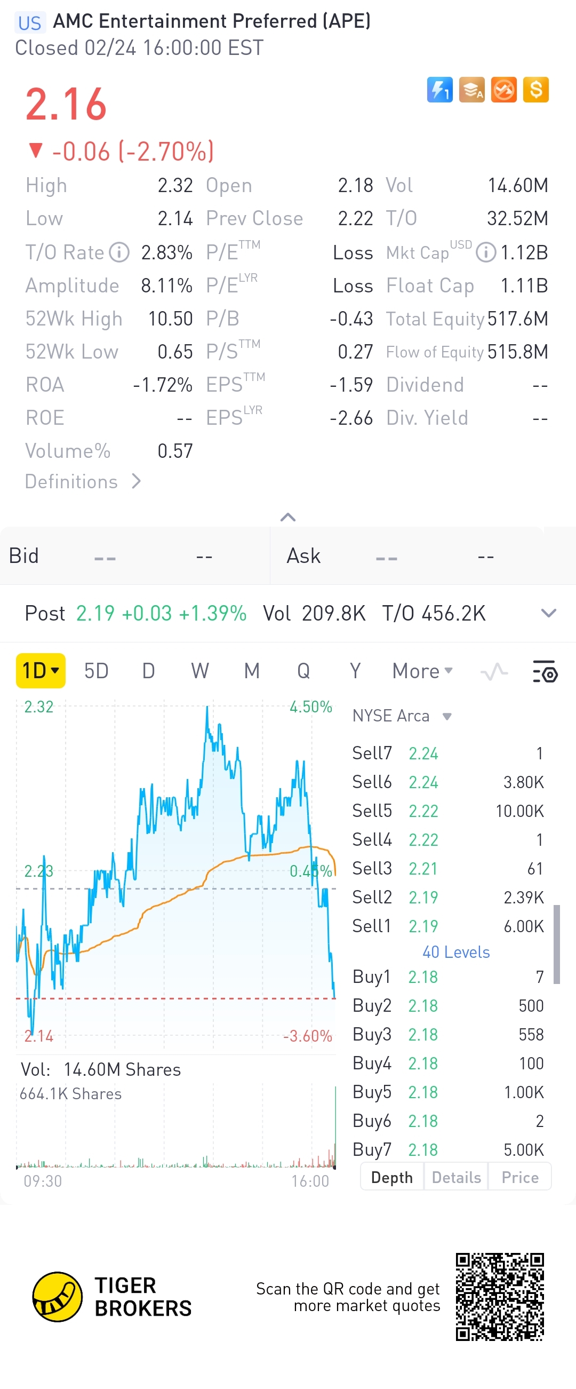The image size is (576, 1389).
Task: Switch to the 5D chart tab
Action: point(97,671)
